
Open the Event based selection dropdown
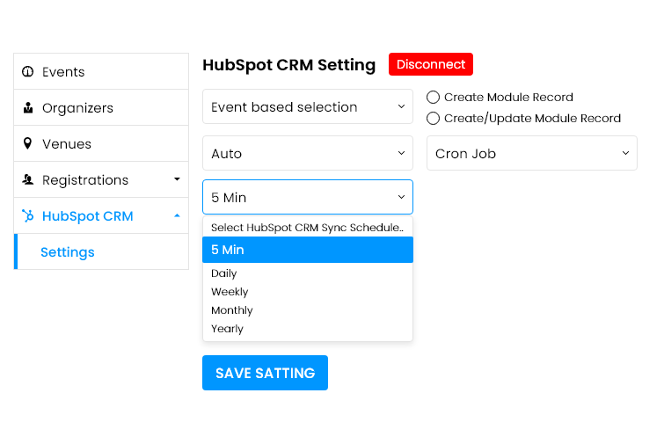coord(308,106)
